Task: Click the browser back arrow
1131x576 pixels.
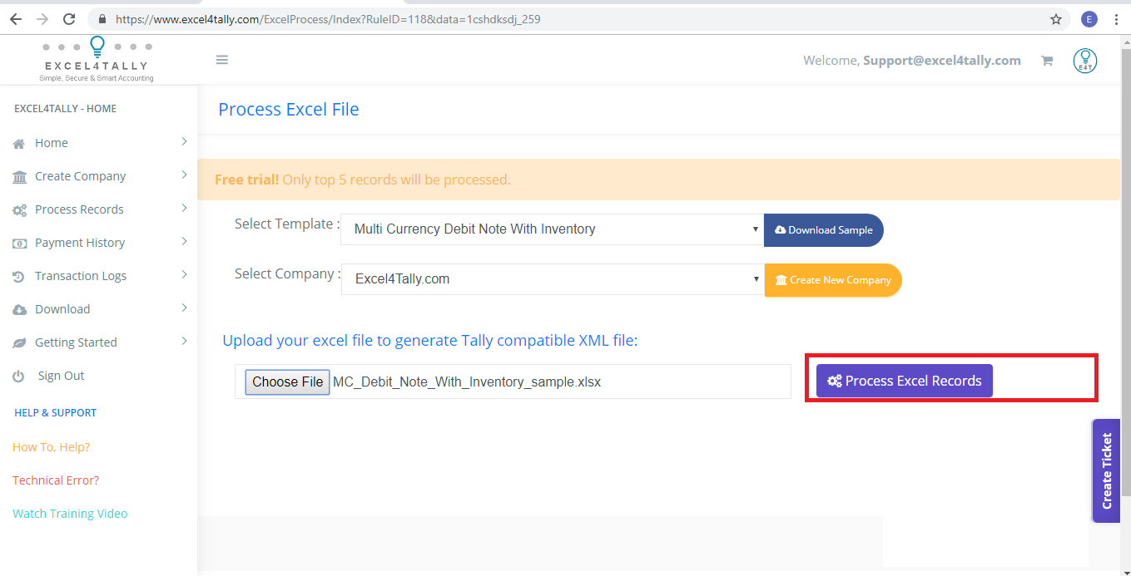Action: tap(16, 18)
